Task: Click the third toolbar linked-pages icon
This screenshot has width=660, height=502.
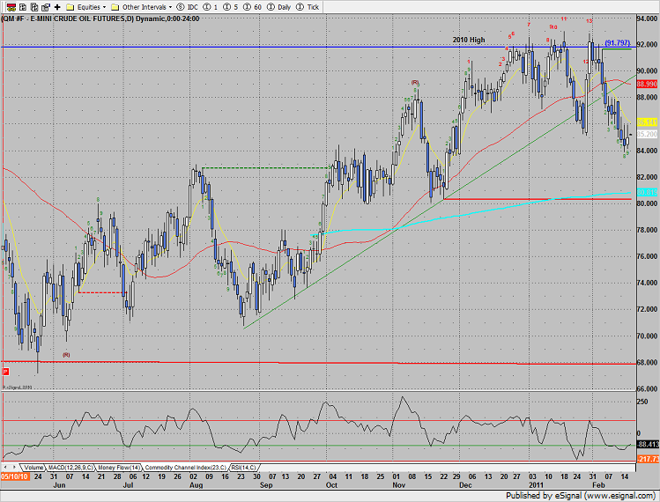Action: tap(34, 7)
